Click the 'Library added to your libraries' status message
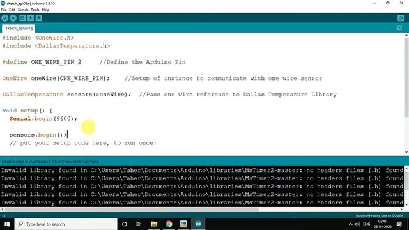 coord(50,162)
